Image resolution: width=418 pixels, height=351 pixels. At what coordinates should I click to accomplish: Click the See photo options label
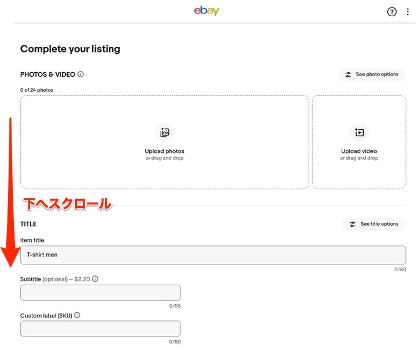377,74
